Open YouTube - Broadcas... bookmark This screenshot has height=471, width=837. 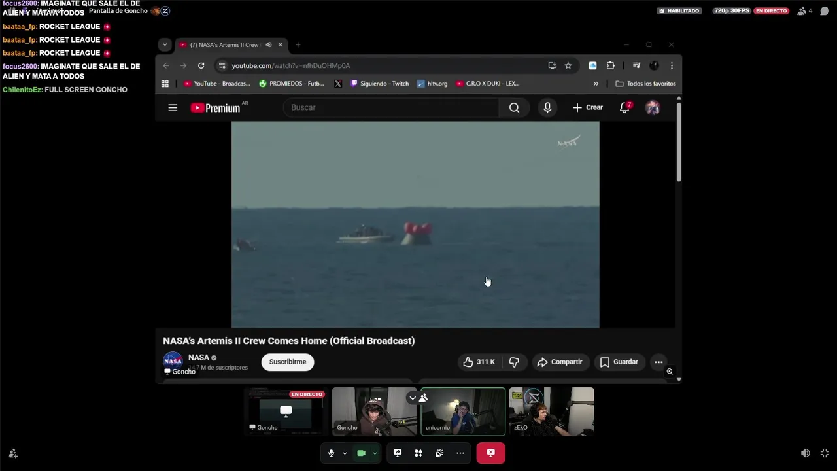tap(217, 84)
